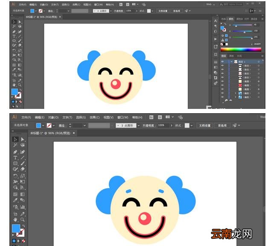The height and width of the screenshot is (246, 268).
Task: Swap fill and stroke in lower toolbar
Action: click(23, 226)
